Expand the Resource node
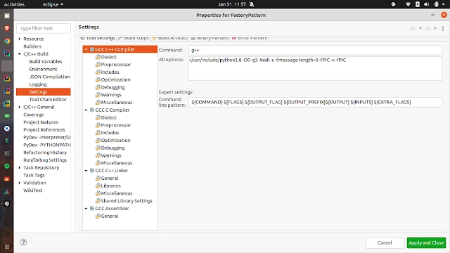Image resolution: width=450 pixels, height=253 pixels. [20, 39]
